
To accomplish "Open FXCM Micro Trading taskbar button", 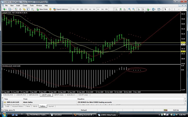I will click(38, 115).
